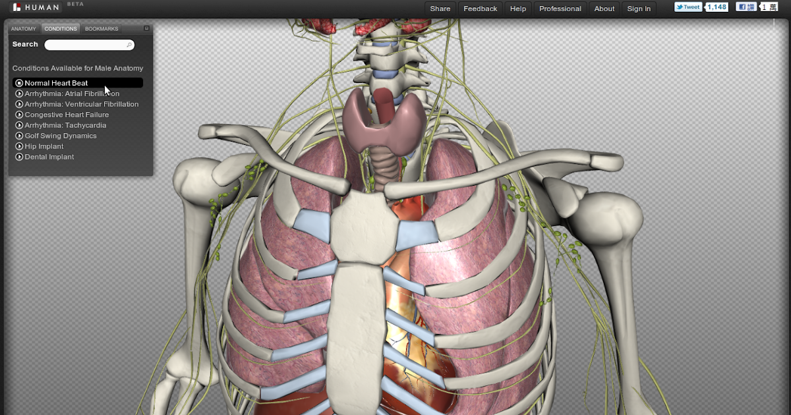Viewport: 791px width, 415px height.
Task: Open the Feedback page
Action: coord(481,9)
